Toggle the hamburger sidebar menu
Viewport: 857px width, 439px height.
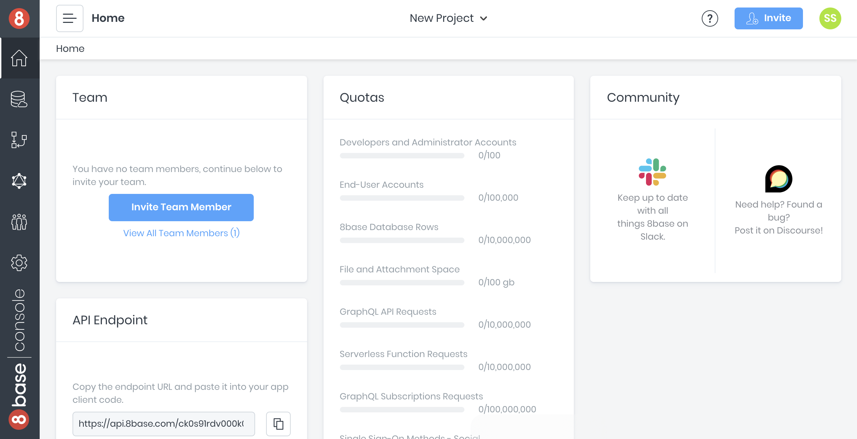click(x=70, y=18)
